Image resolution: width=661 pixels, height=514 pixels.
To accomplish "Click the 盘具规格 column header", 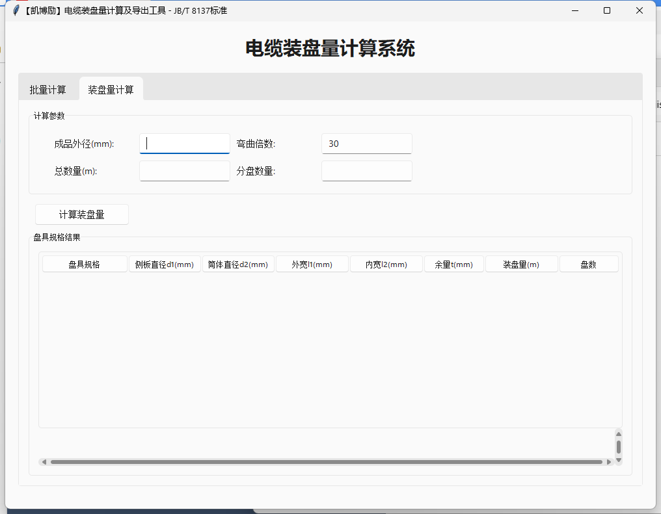I will pyautogui.click(x=85, y=263).
